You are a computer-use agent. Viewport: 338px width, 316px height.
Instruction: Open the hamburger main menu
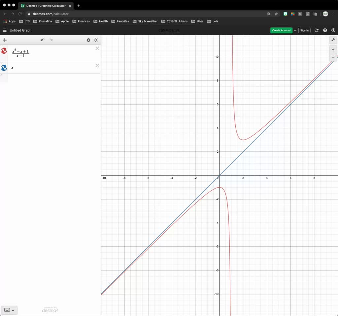(x=4, y=30)
